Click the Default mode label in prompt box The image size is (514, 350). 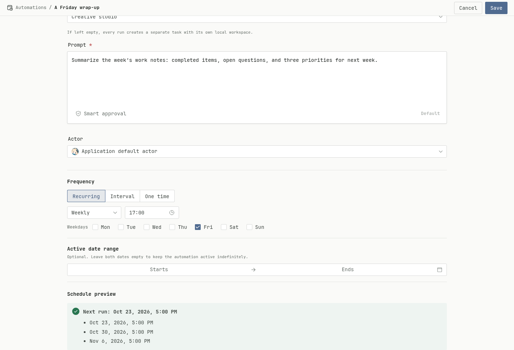[x=430, y=114]
